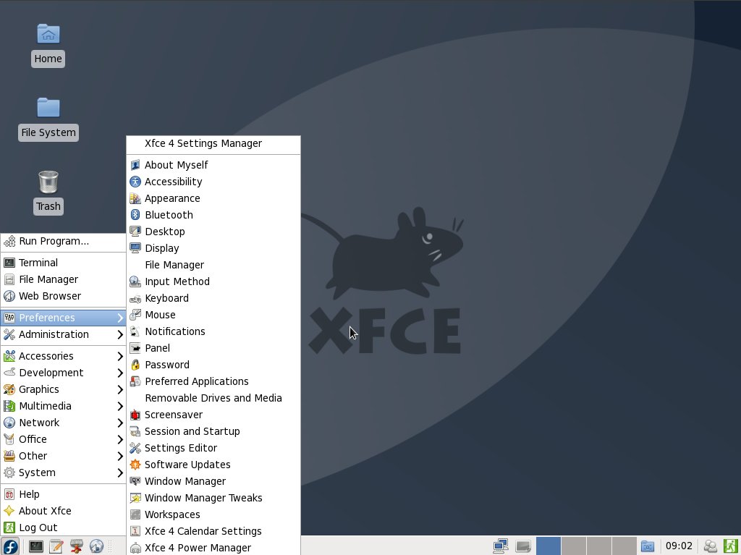Click the Home desktop folder icon
The width and height of the screenshot is (741, 555).
(48, 34)
